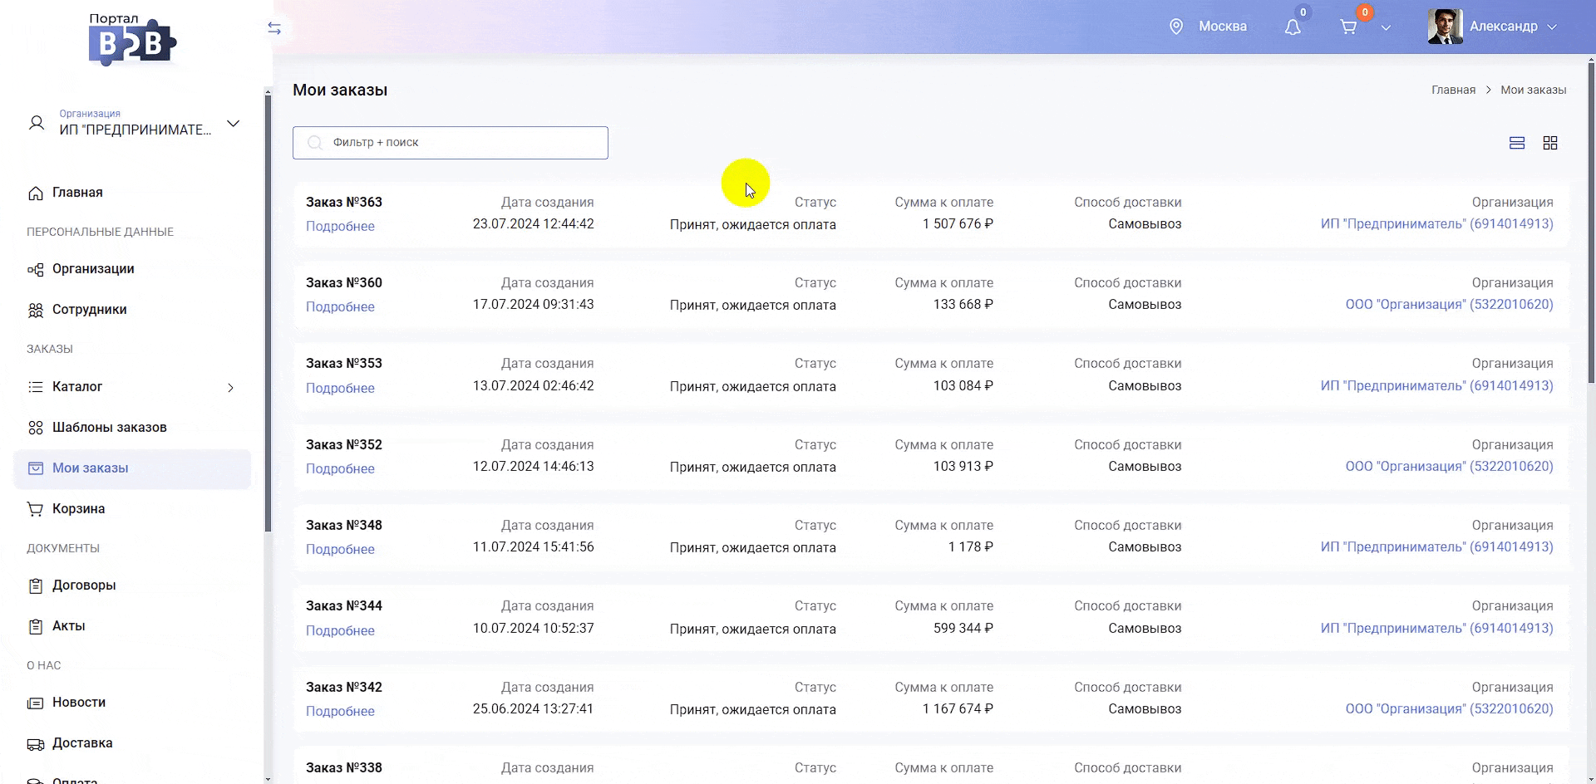Open organization link for order №360
This screenshot has height=784, width=1596.
pyautogui.click(x=1449, y=305)
